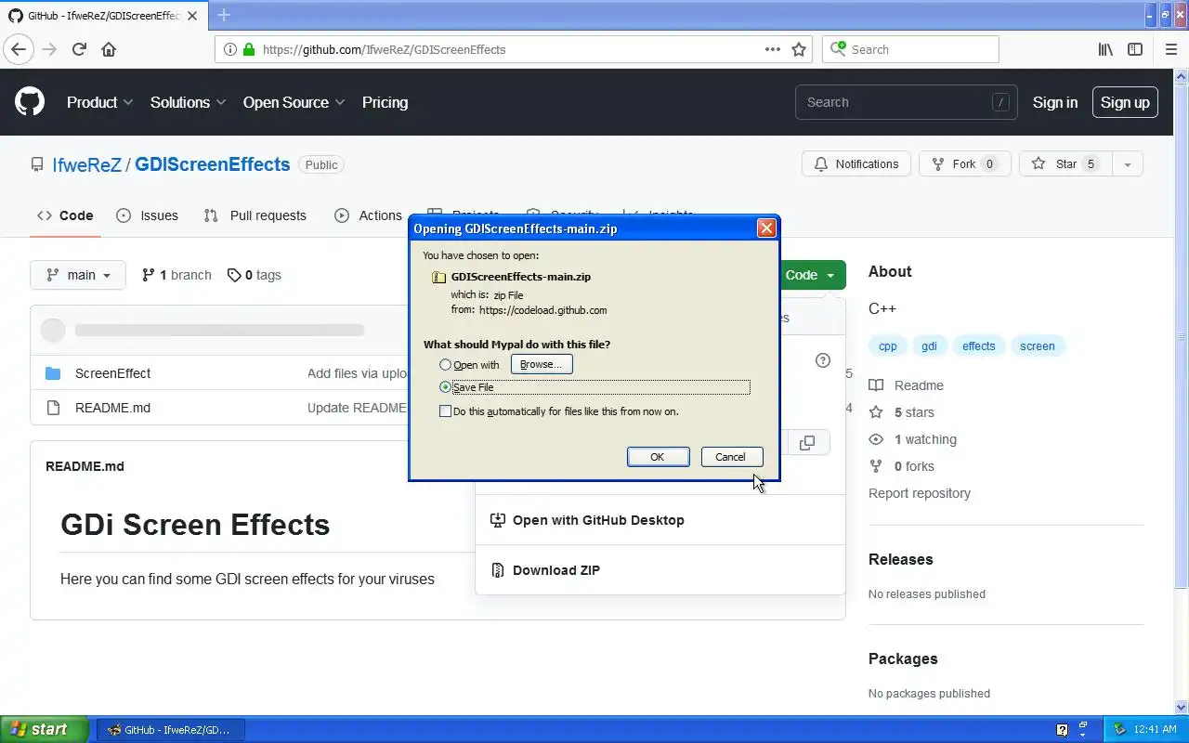Open the IfweReZ owner link
This screenshot has height=743, width=1189.
click(x=87, y=164)
